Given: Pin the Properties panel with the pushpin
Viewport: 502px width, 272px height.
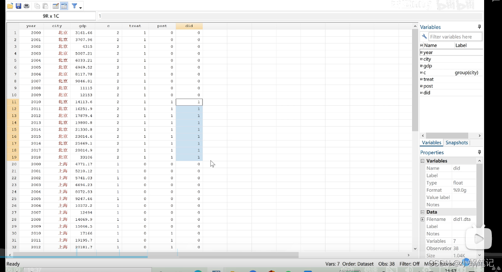Looking at the screenshot, I should tap(479, 152).
